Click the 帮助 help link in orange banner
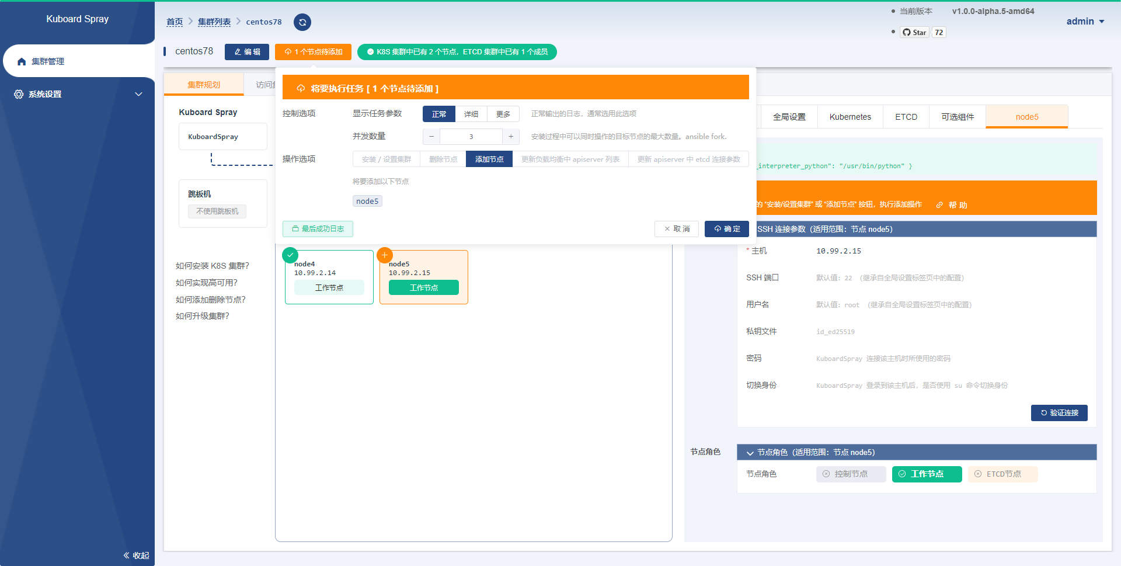 (x=952, y=205)
